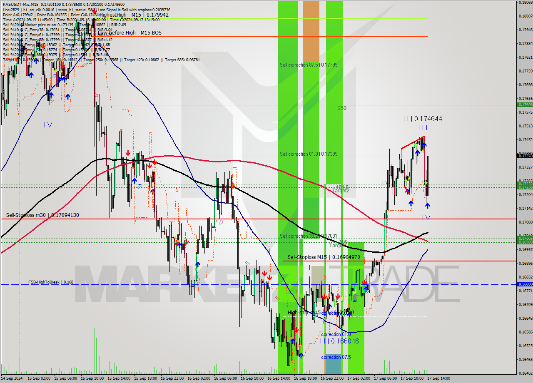
Task: Select the Line:2829 h1_atr_c0 info row
Action: pyautogui.click(x=86, y=10)
